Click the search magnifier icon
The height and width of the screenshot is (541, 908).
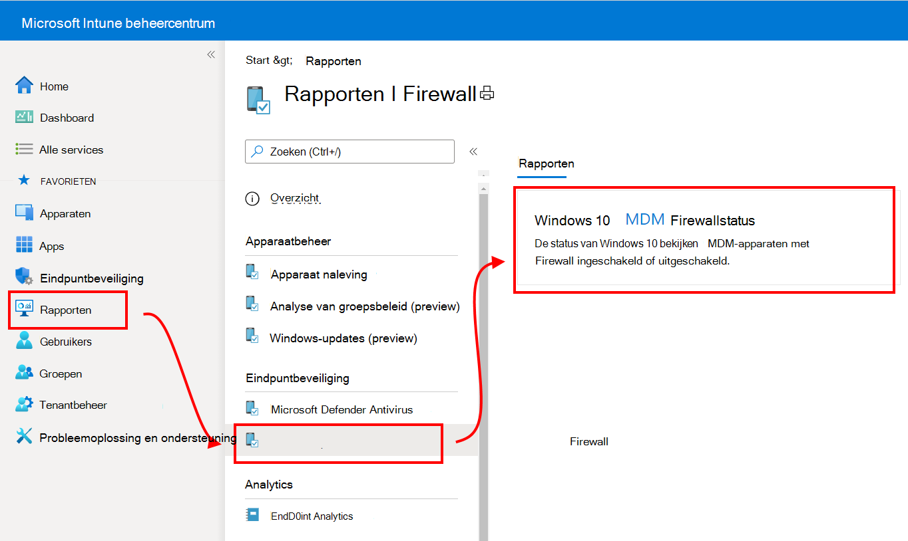pyautogui.click(x=257, y=152)
